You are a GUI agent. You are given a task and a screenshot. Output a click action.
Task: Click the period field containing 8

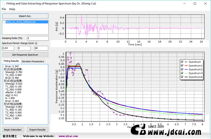24,48
